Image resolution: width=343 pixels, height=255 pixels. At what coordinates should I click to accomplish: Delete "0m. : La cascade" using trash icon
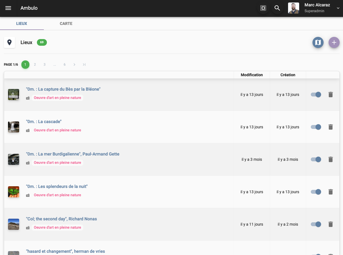point(330,127)
